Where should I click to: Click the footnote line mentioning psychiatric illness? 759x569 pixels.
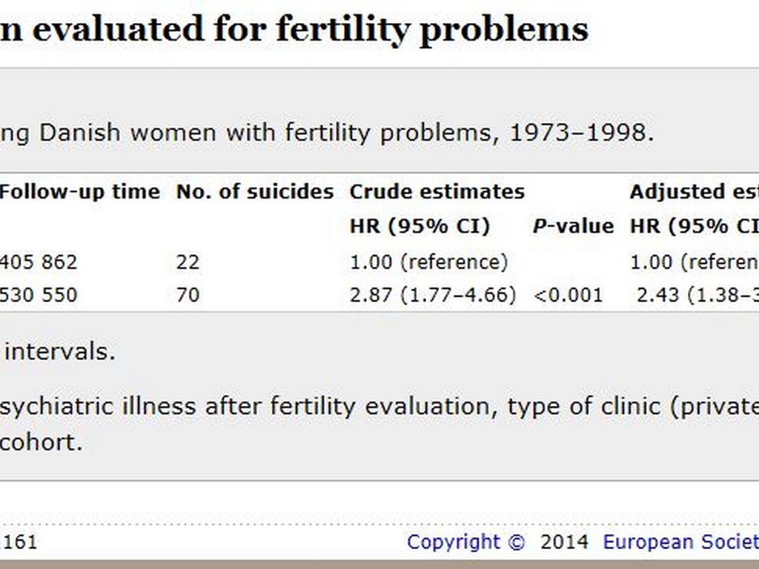(379, 406)
